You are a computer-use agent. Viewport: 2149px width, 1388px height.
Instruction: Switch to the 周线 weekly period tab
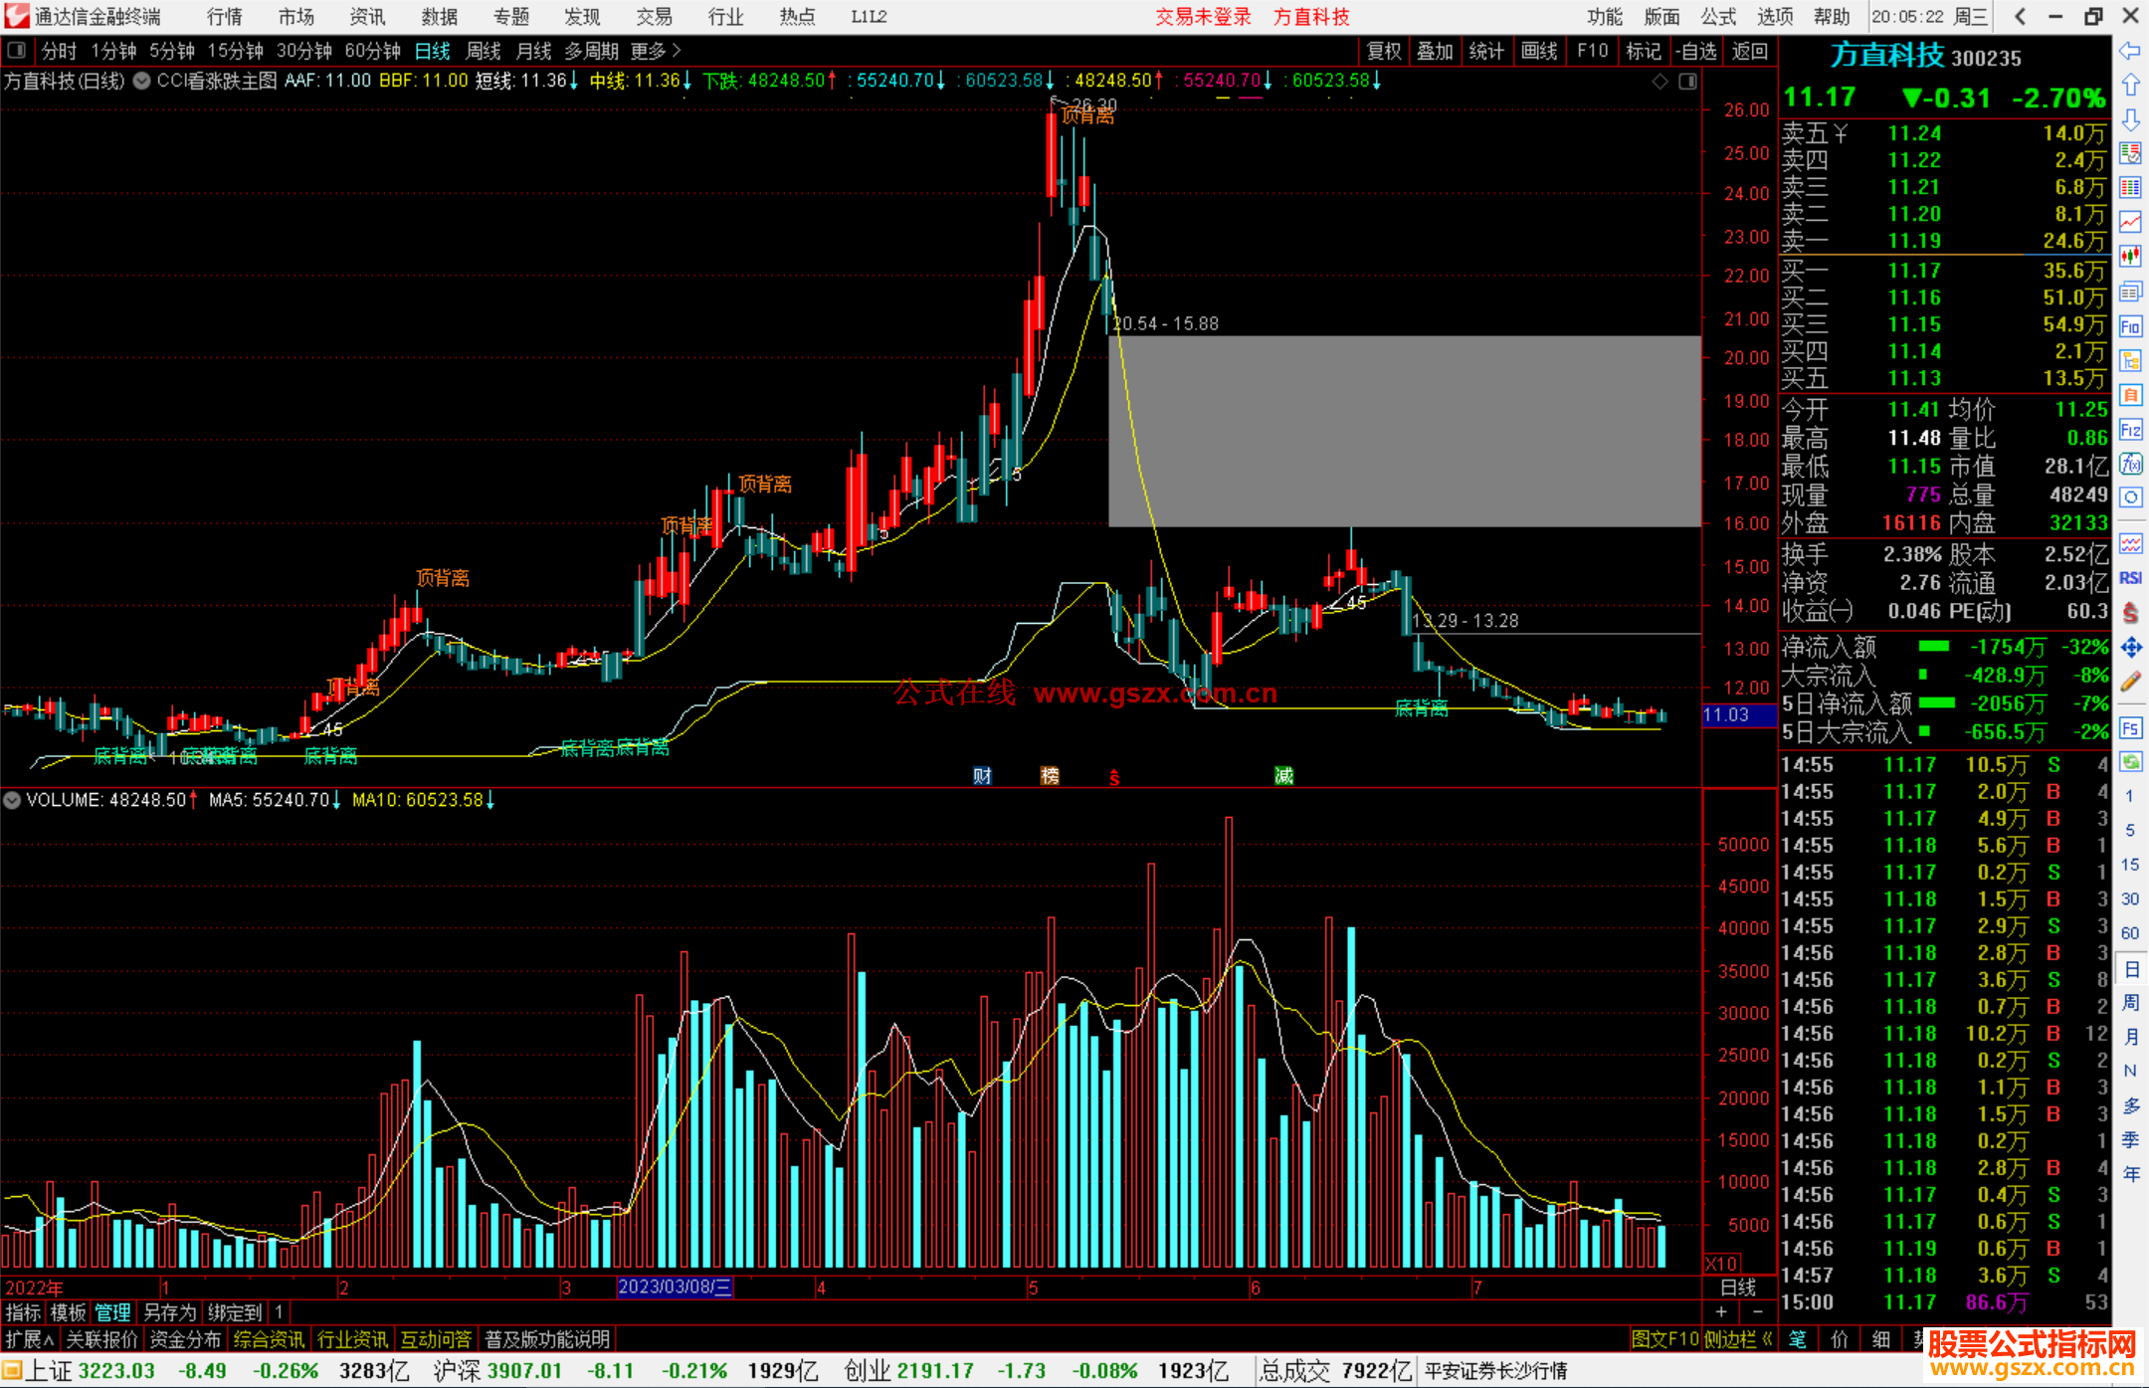[x=484, y=51]
